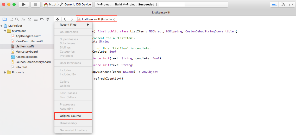Open the Breakpoint navigator icon

point(42,19)
